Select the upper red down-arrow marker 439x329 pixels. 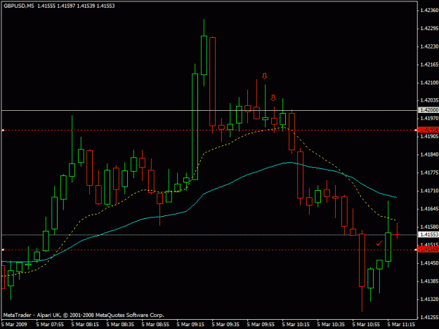coord(265,76)
